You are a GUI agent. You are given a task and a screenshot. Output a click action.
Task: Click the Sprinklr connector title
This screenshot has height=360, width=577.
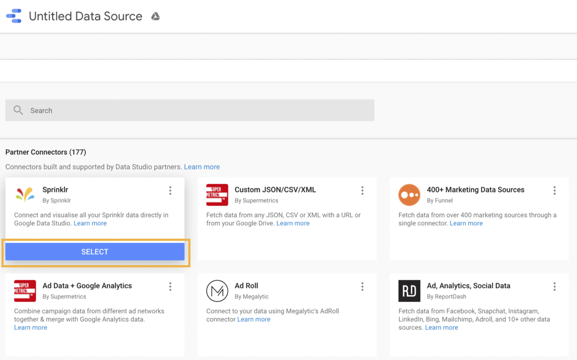[x=55, y=190]
